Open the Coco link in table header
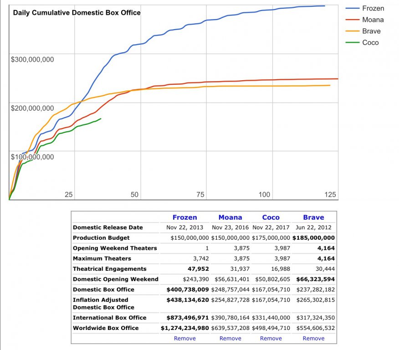 [x=271, y=217]
